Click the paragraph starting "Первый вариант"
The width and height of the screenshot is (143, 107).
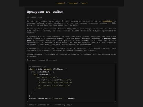pyautogui.click(x=71, y=55)
